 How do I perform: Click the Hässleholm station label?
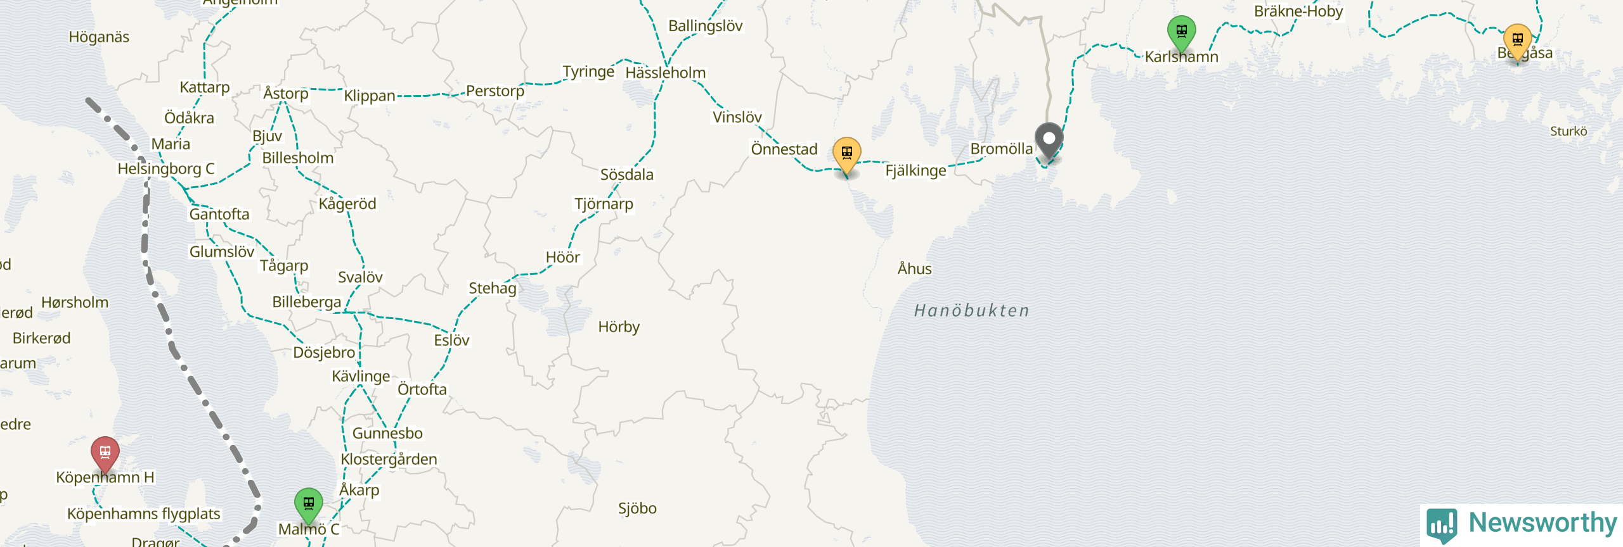pos(665,73)
